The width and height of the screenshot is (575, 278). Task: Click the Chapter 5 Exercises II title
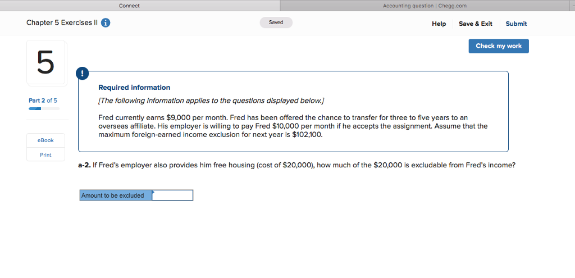pyautogui.click(x=62, y=23)
